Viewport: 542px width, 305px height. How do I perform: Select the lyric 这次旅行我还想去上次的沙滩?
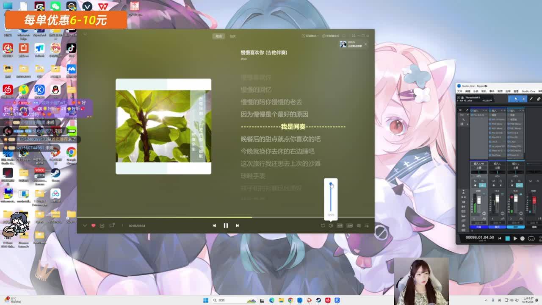click(x=280, y=164)
